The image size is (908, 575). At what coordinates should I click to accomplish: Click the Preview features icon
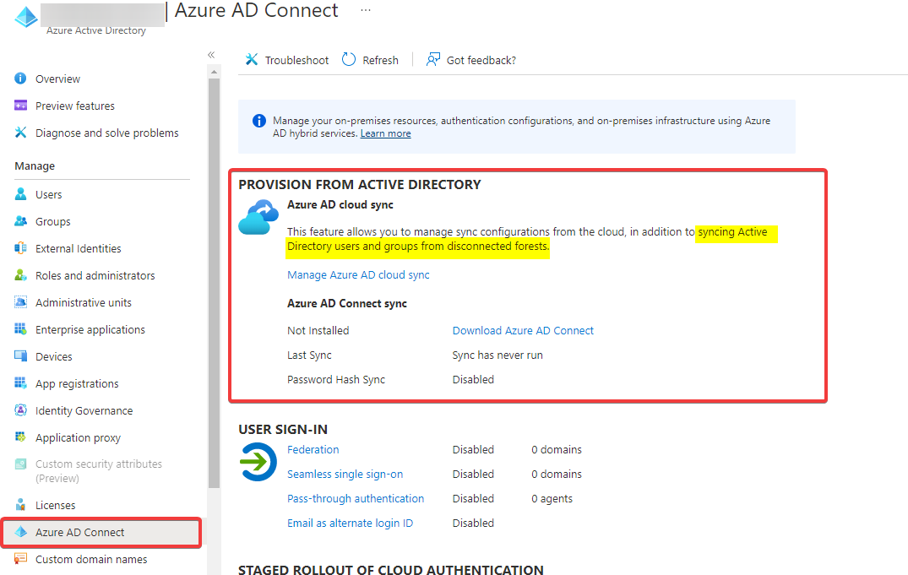pyautogui.click(x=20, y=106)
